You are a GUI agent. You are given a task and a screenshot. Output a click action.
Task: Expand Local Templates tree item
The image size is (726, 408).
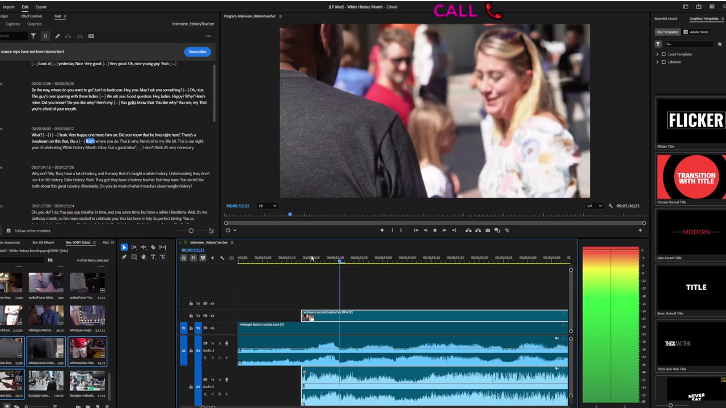pos(657,54)
